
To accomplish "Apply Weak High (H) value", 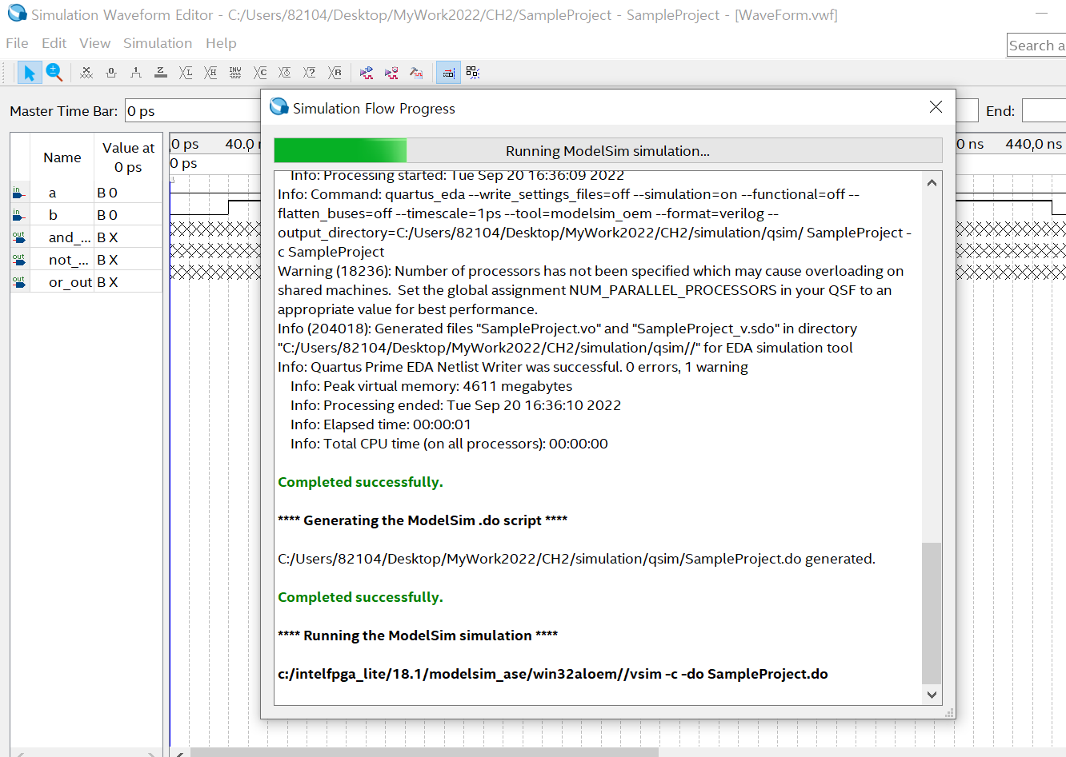I will (210, 73).
